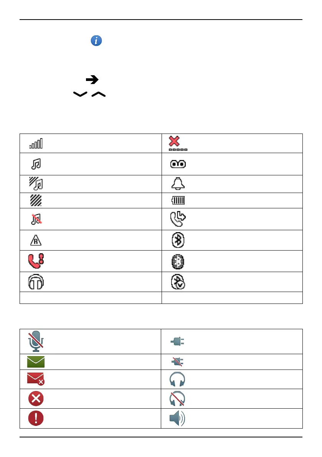Select the signal strength bars icon
The height and width of the screenshot is (457, 322).
36,144
